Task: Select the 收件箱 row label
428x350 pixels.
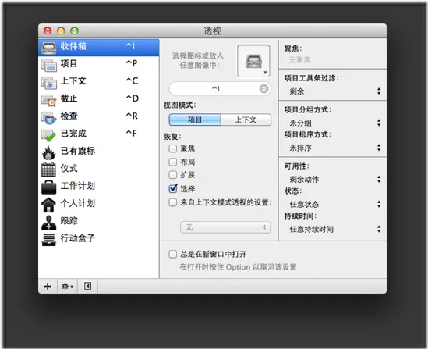Action: point(73,46)
